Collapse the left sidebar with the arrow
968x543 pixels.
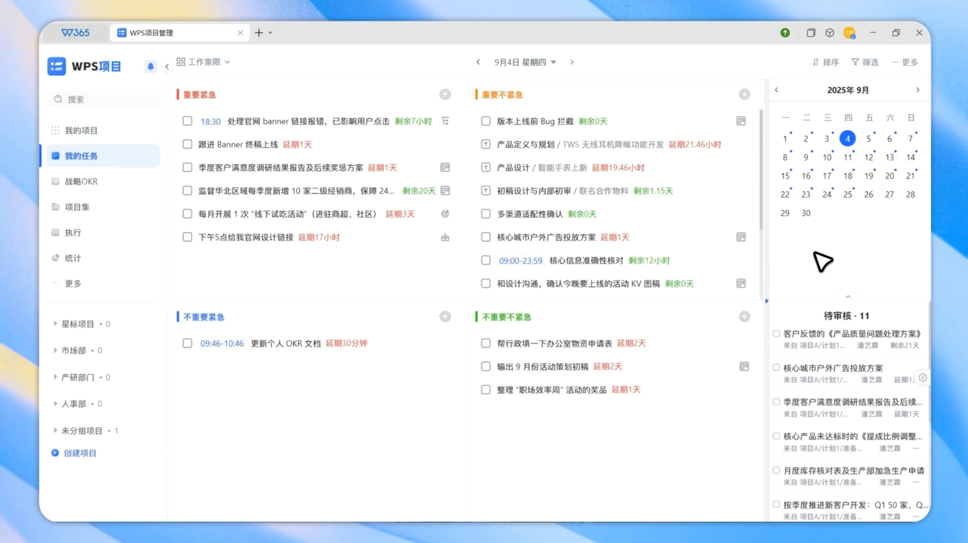coord(167,67)
